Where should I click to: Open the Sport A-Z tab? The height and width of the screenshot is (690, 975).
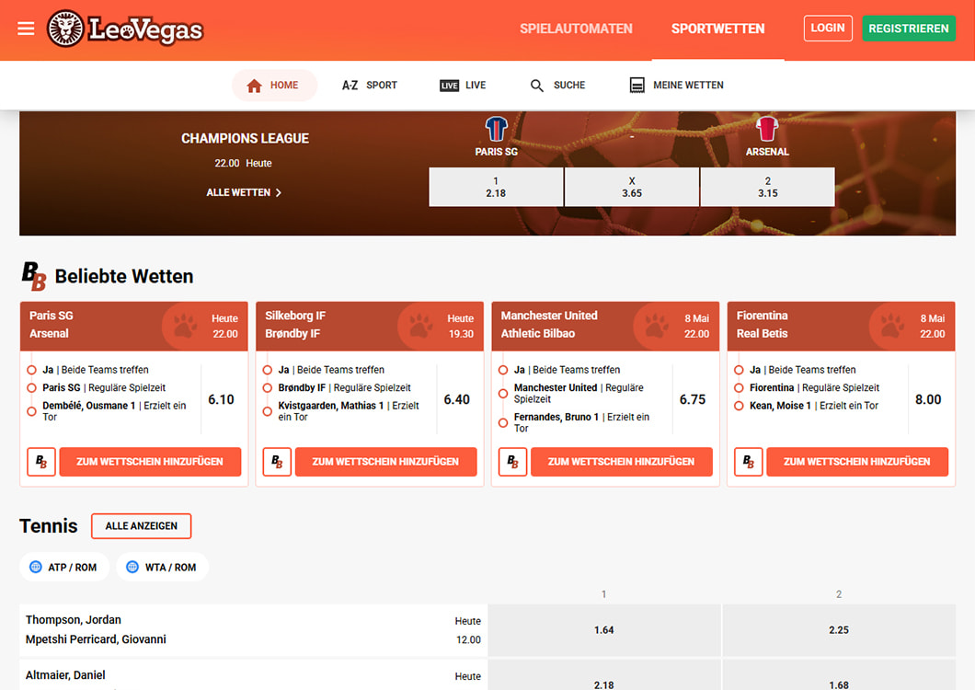[370, 86]
